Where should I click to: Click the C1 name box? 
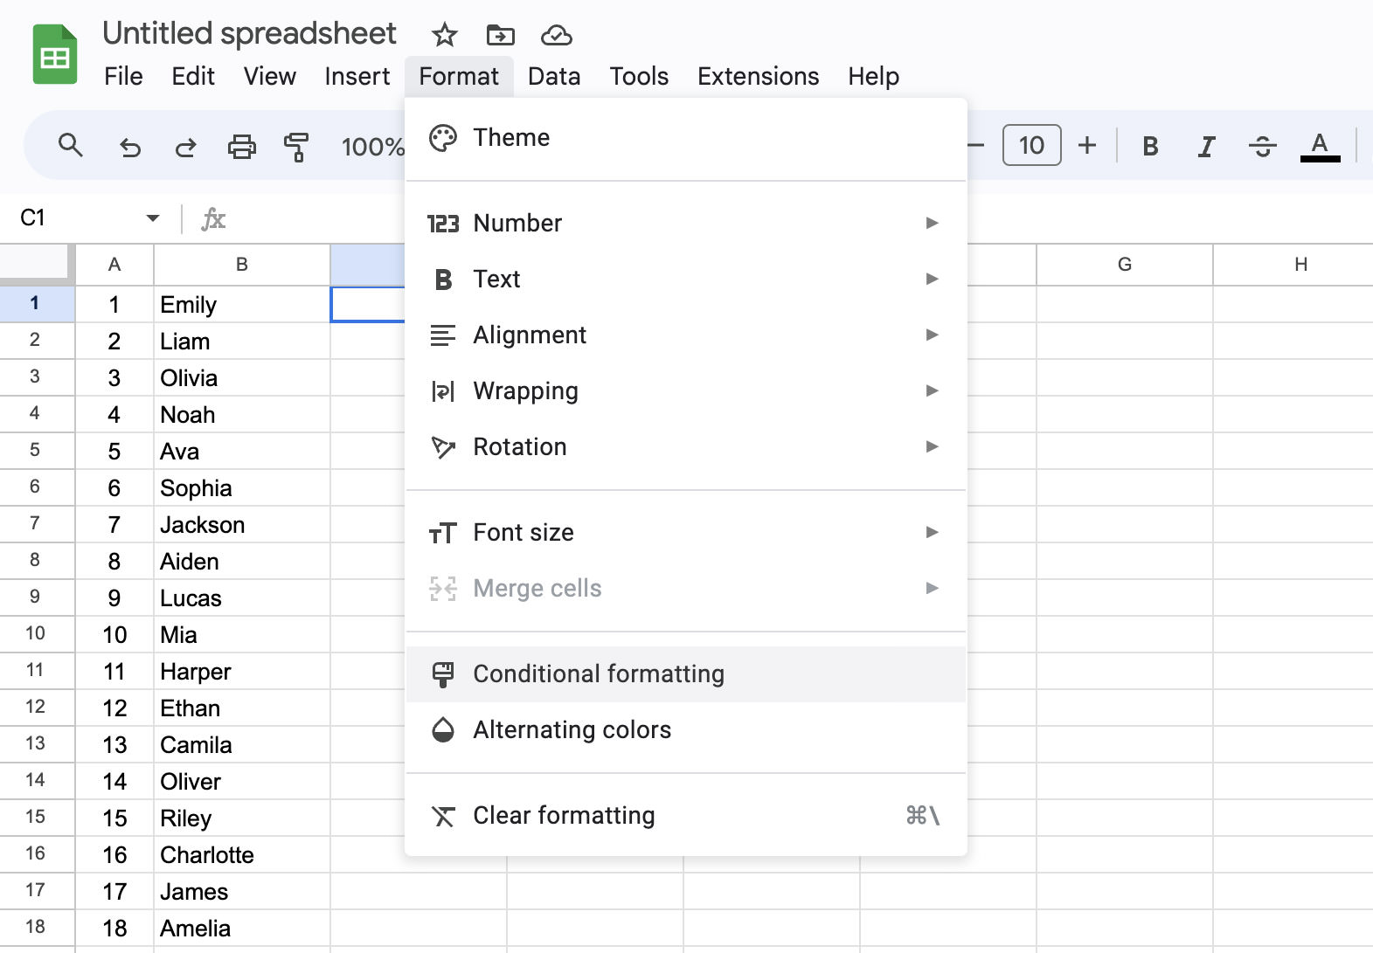tap(79, 218)
